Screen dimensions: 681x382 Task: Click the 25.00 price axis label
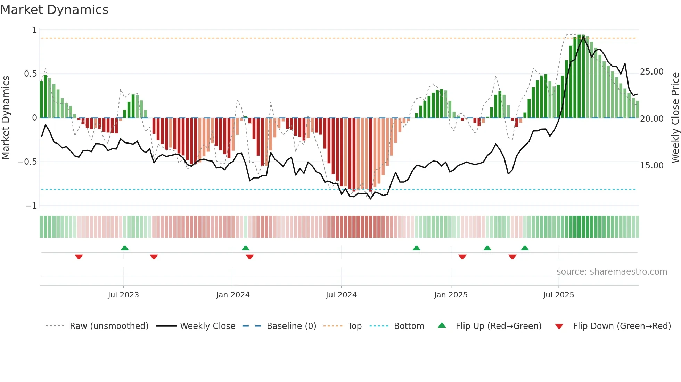(x=652, y=72)
